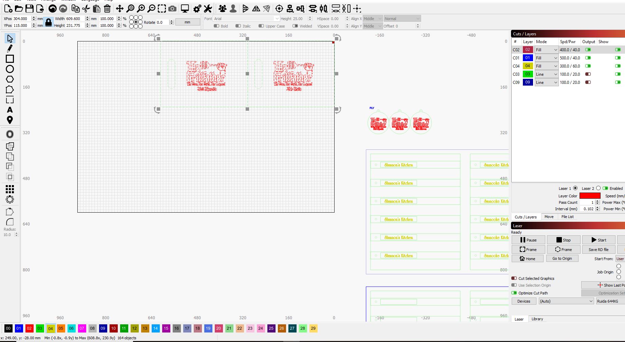The height and width of the screenshot is (342, 625).
Task: Align centers target icon
Action: (x=279, y=8)
